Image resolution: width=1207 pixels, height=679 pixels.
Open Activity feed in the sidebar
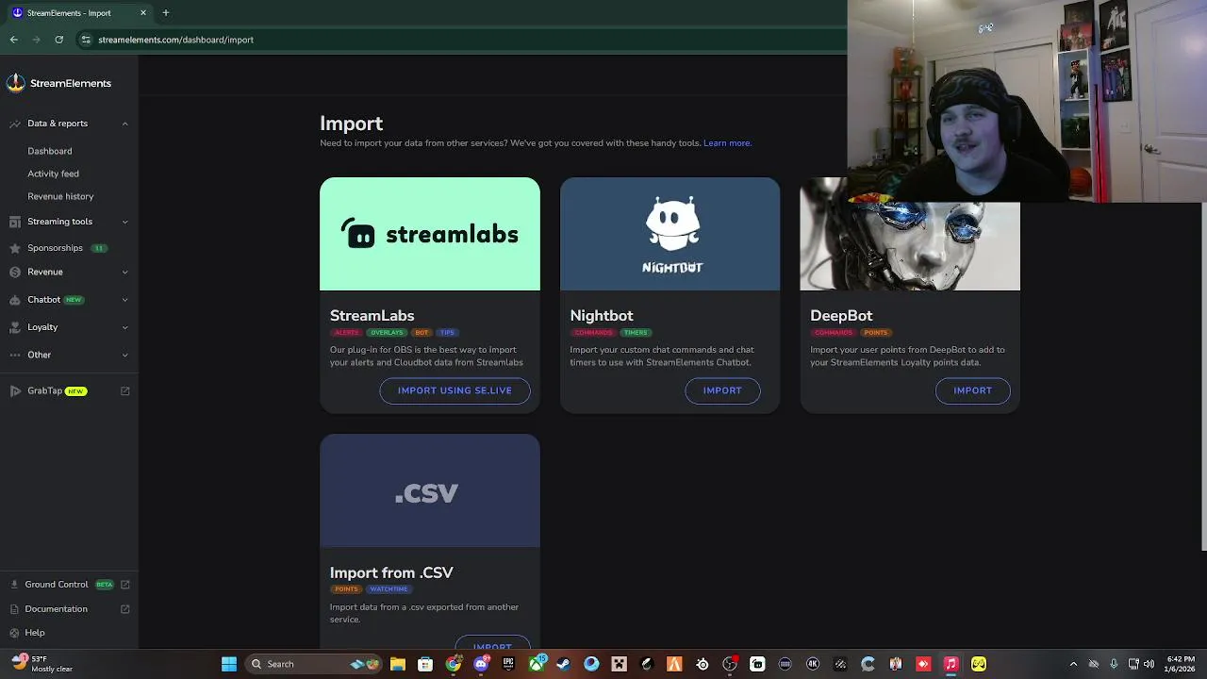click(x=53, y=174)
